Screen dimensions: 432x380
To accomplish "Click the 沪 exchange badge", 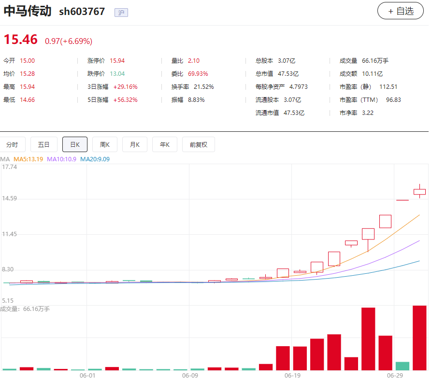I will point(121,13).
